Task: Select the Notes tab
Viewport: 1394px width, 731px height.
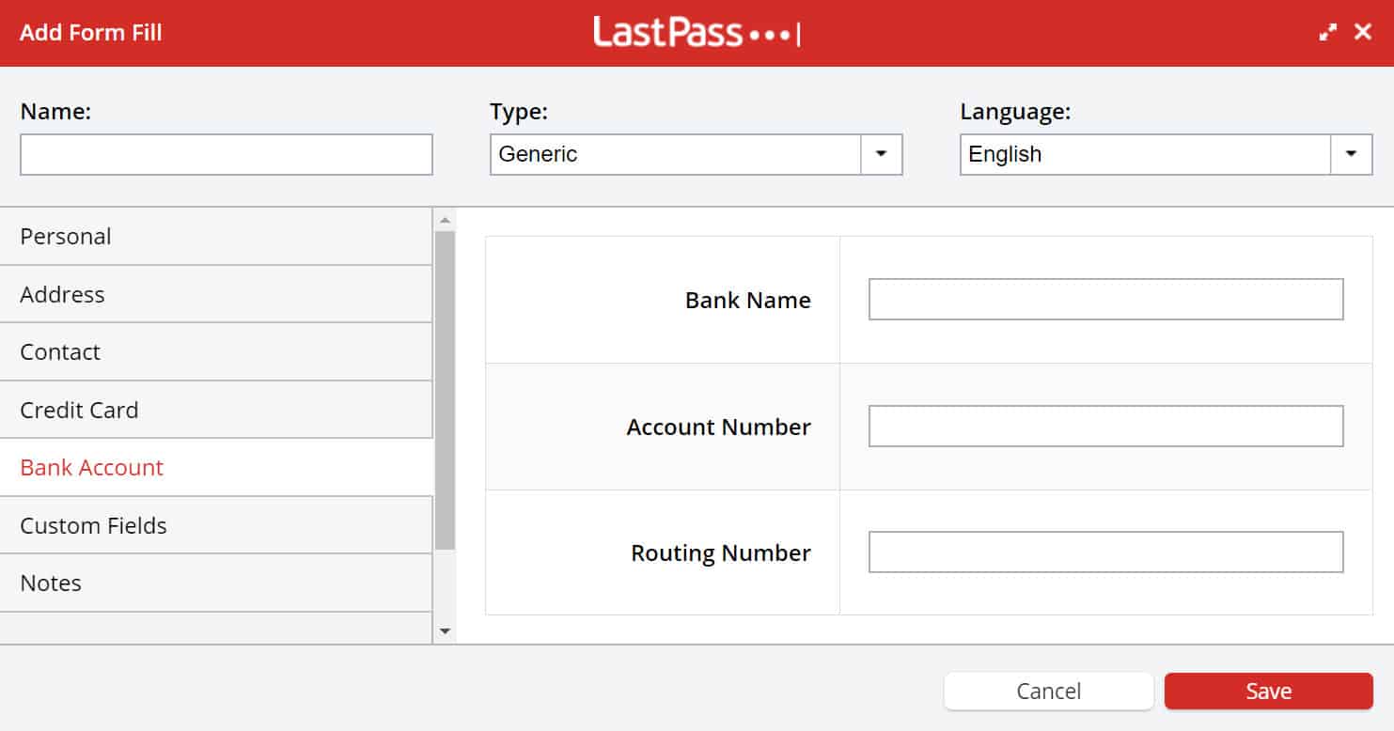Action: coord(216,583)
